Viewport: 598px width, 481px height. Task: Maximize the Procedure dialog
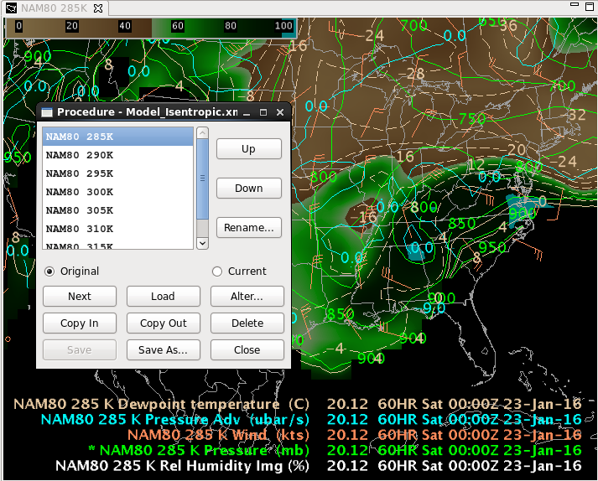pos(263,112)
